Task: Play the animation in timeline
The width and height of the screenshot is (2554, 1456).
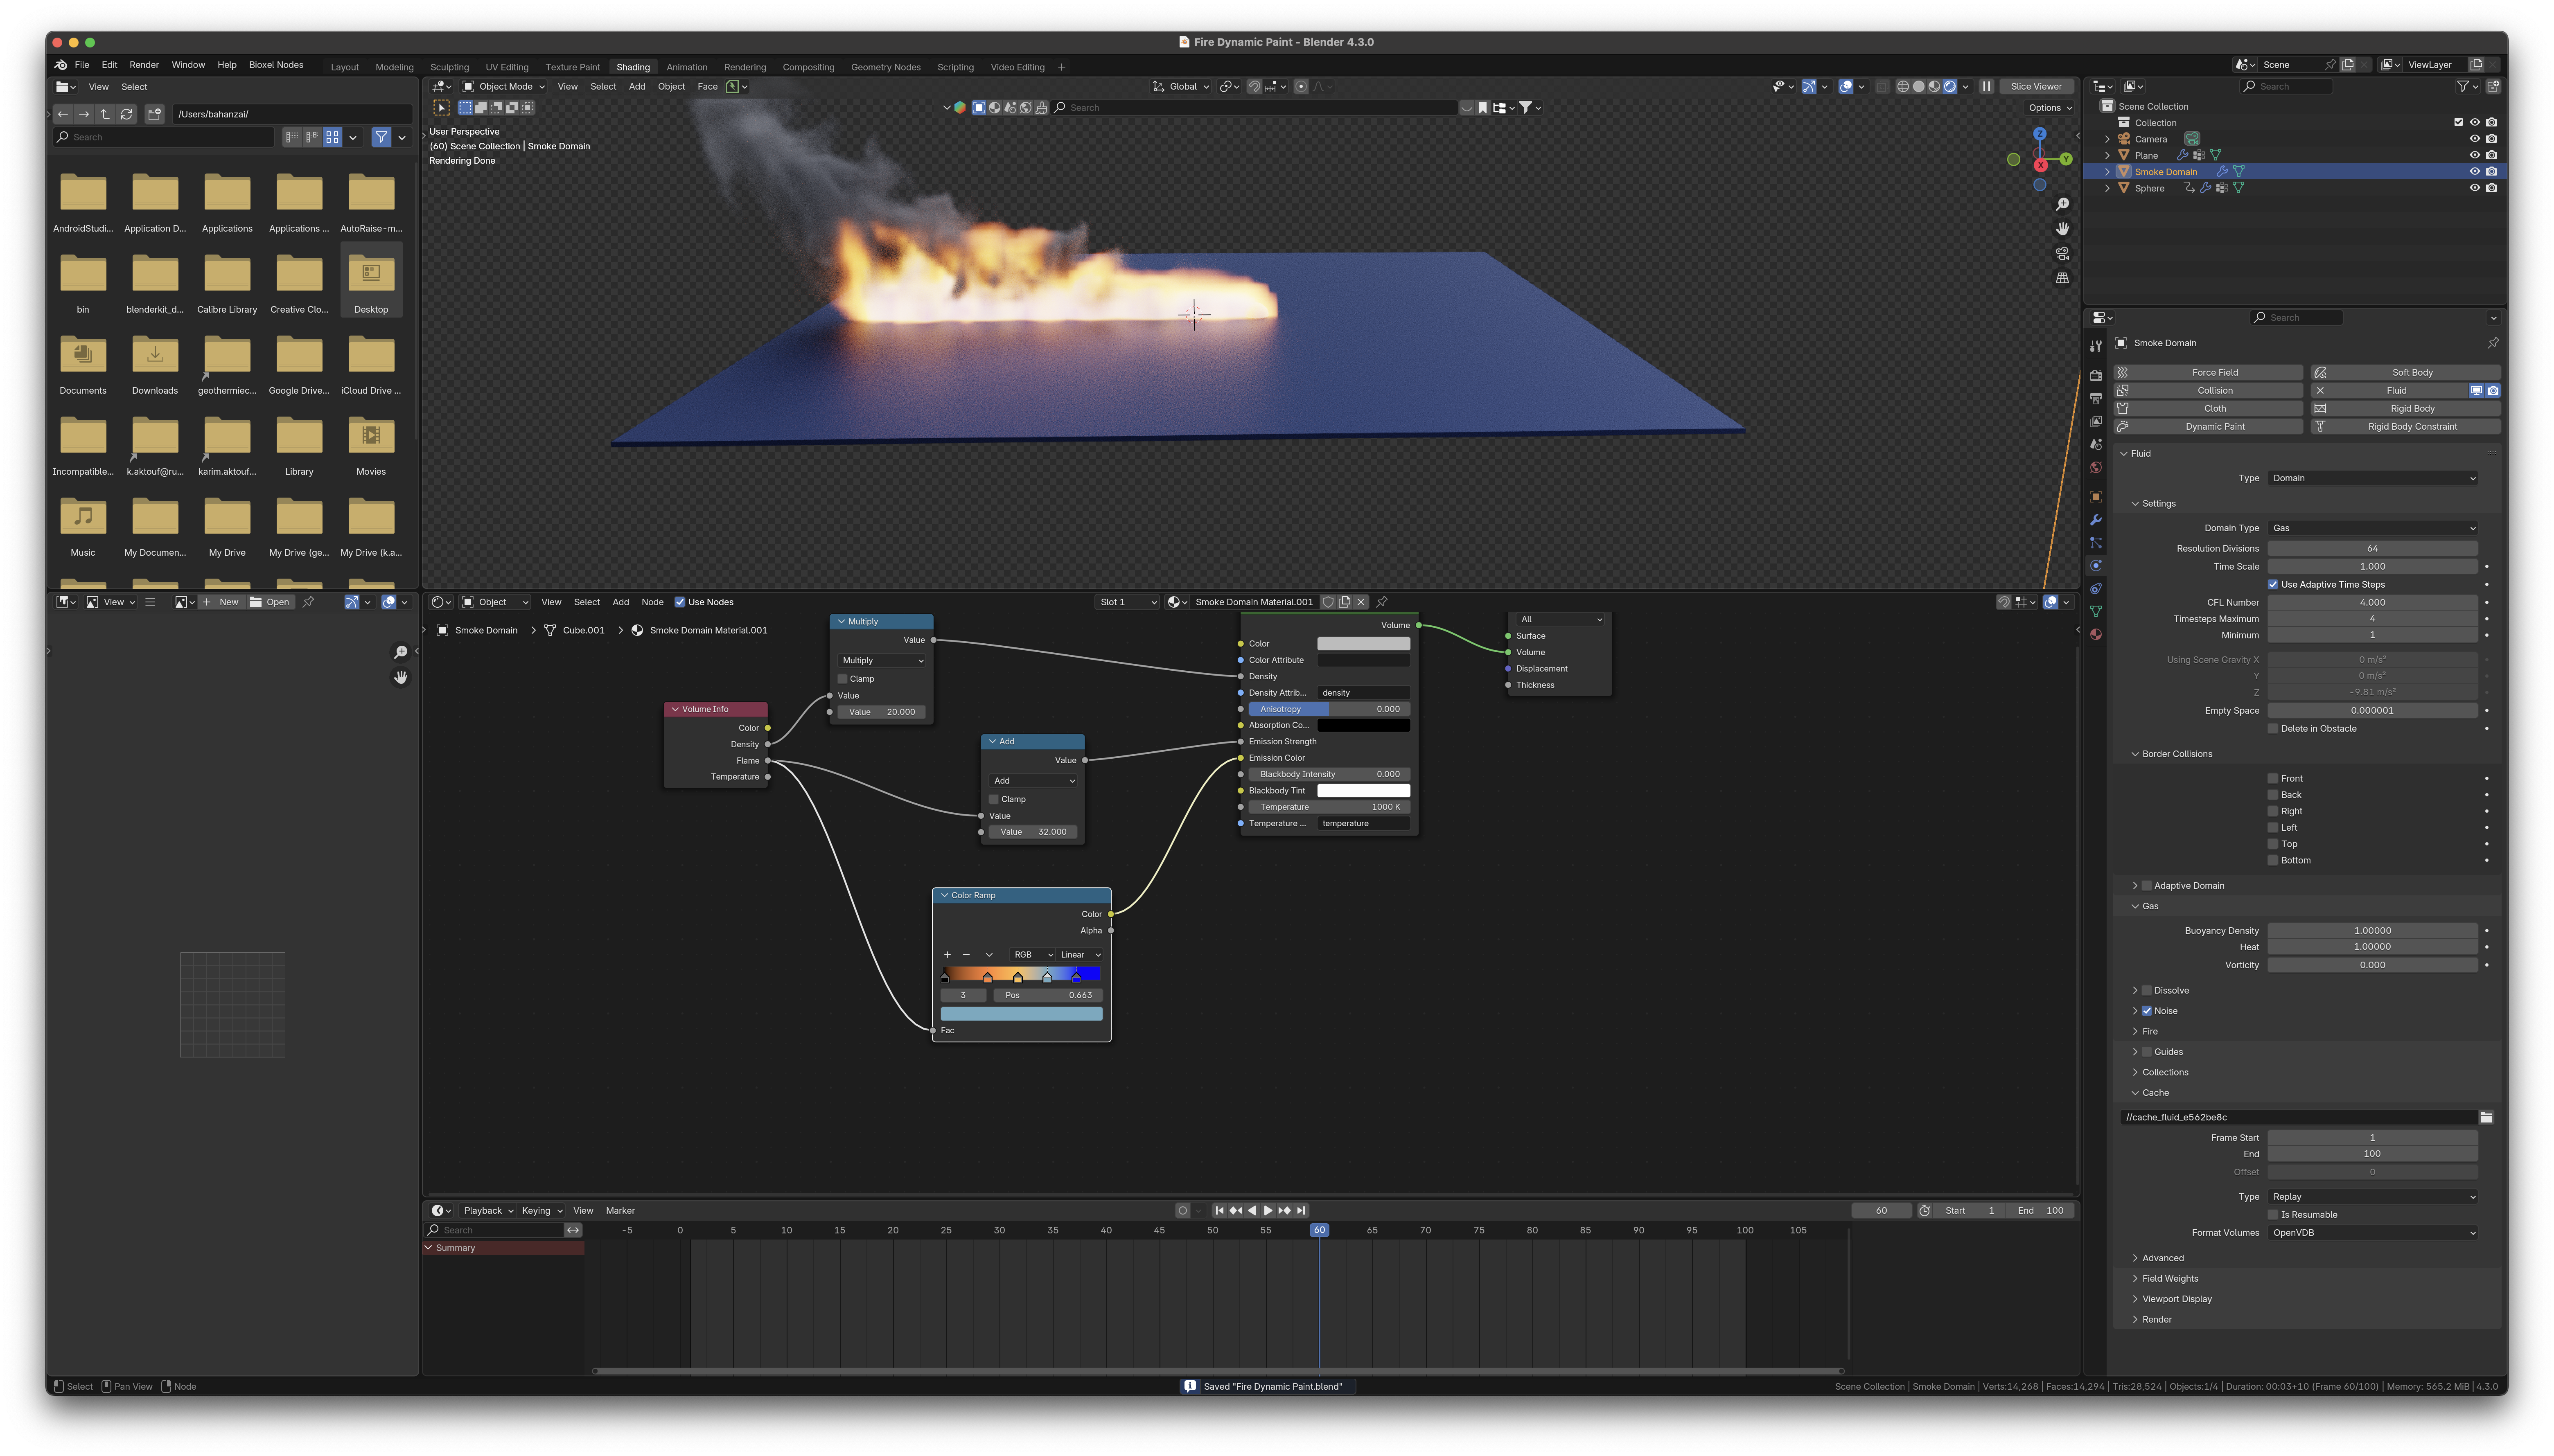Action: tap(1268, 1211)
